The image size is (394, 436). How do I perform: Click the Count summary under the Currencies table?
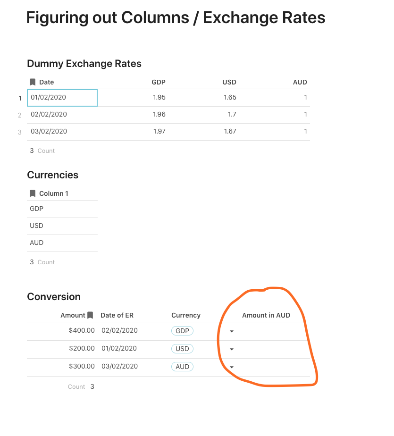pos(42,262)
